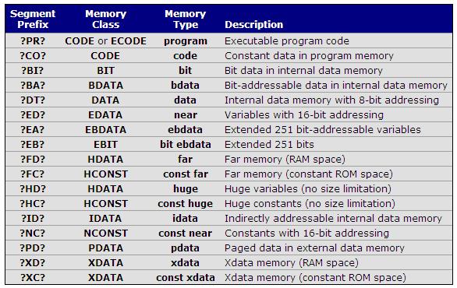
Task: Click the 'near' memory type cell
Action: coord(186,115)
